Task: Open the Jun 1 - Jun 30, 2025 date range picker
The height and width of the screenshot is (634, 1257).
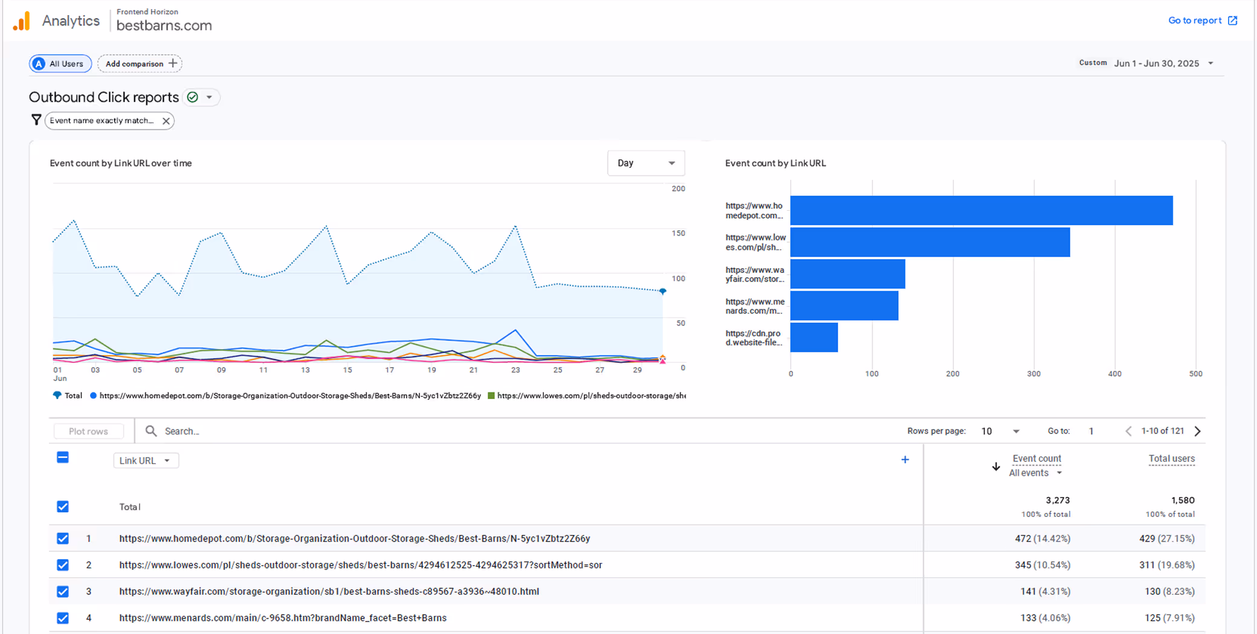Action: [1163, 63]
